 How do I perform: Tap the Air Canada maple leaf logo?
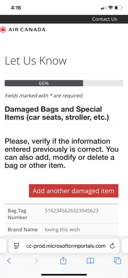click(3, 30)
